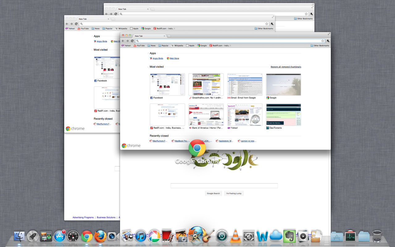
Task: Open iTunes from the Dock
Action: tap(141, 236)
